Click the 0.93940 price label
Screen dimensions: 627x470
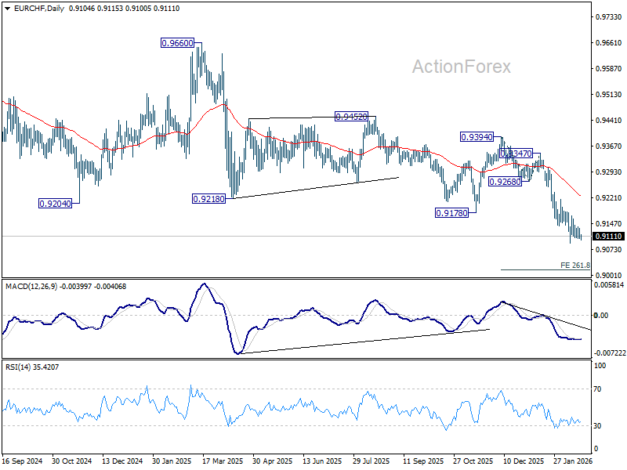click(x=477, y=137)
